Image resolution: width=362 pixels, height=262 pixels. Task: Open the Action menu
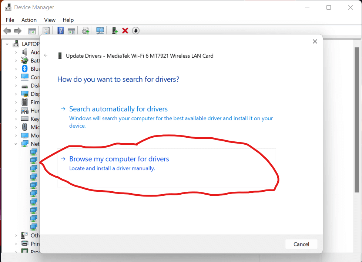tap(29, 20)
